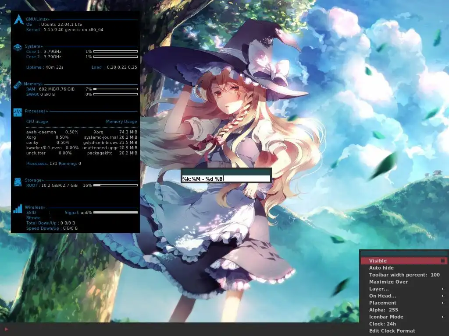Expand the Iconbar Mode submenu arrow

pos(443,317)
